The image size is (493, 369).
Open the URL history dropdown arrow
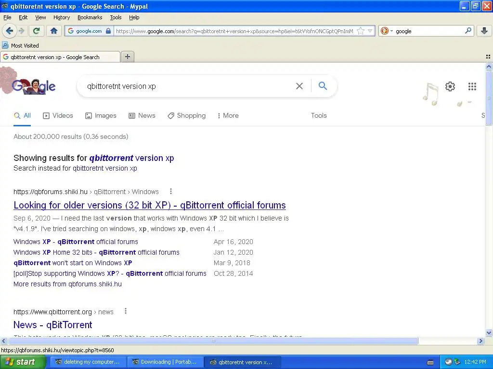tap(370, 31)
